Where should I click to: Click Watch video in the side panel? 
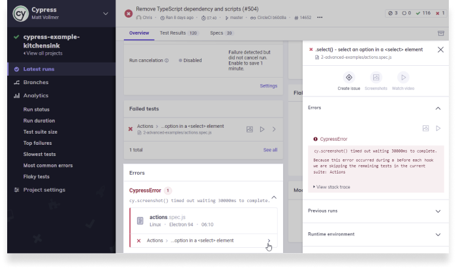(403, 82)
